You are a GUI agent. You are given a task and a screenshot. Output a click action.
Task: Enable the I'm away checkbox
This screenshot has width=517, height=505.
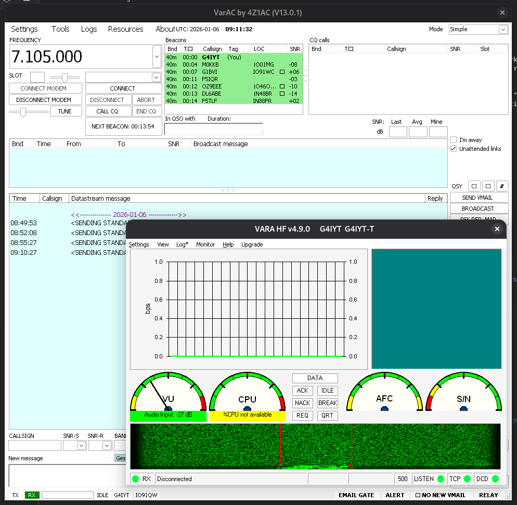(x=454, y=140)
